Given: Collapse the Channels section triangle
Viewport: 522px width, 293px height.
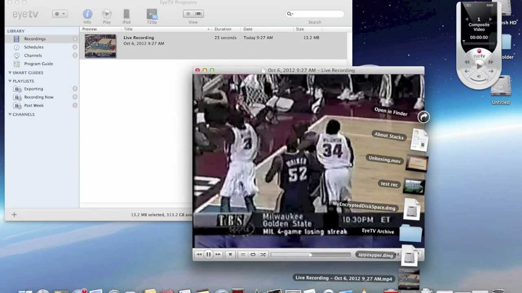Looking at the screenshot, I should [x=10, y=114].
